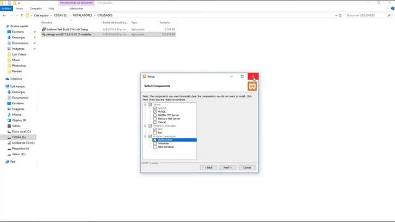Collapse the Server tree group
The width and height of the screenshot is (395, 222).
(145, 104)
